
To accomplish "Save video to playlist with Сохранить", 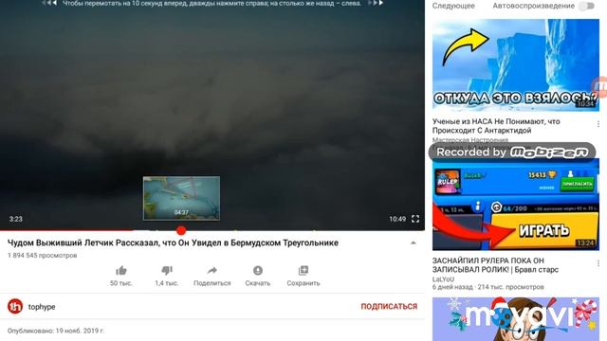I will (x=303, y=271).
